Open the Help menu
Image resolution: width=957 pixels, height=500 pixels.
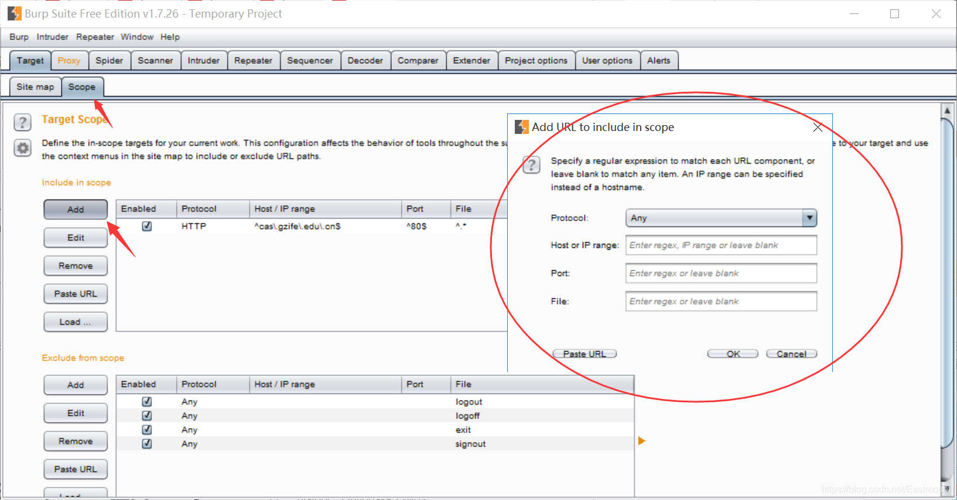[170, 37]
